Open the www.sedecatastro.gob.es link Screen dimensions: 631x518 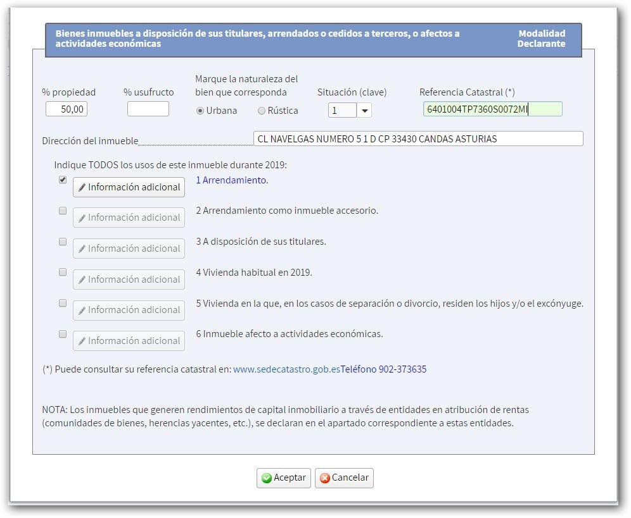286,369
